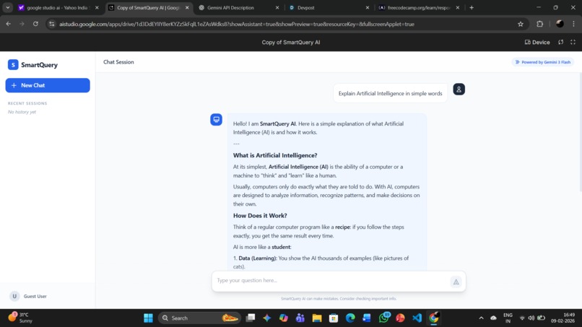This screenshot has width=582, height=327.
Task: Reload the current page
Action: coord(35,24)
